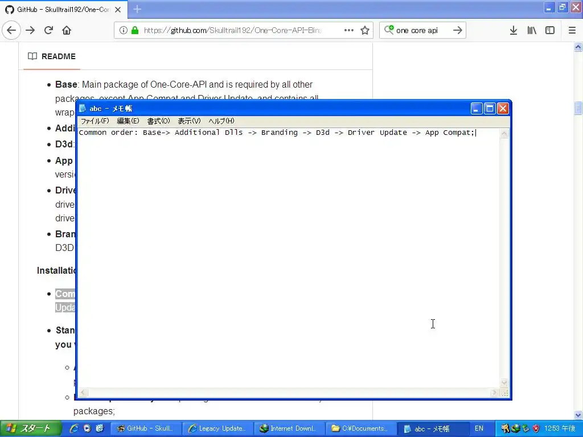The width and height of the screenshot is (583, 437).
Task: Switch to Legacy Update taskbar button
Action: point(217,428)
